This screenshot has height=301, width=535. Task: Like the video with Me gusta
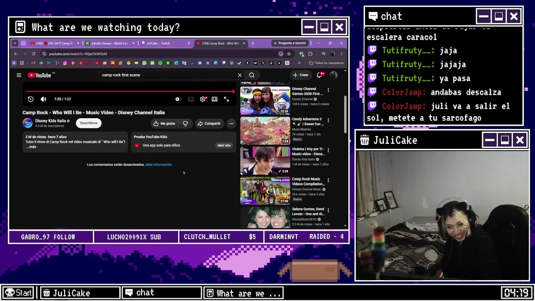click(x=164, y=124)
